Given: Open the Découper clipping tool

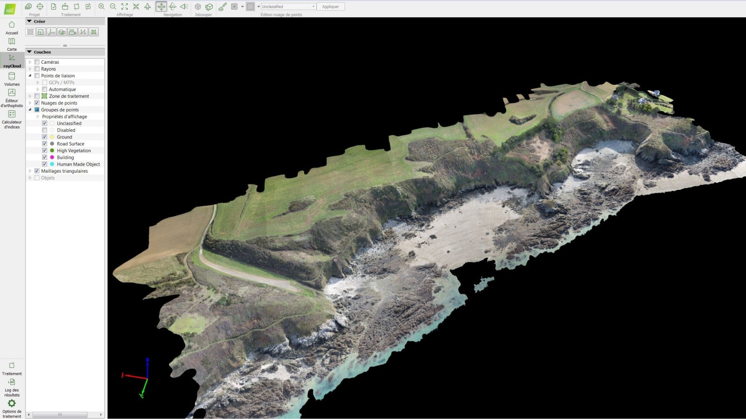Looking at the screenshot, I should point(198,7).
